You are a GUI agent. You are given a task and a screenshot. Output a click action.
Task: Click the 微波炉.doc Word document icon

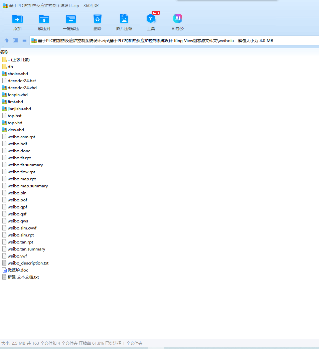click(x=4, y=270)
